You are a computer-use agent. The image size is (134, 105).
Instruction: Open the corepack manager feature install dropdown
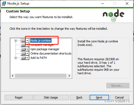tap(25, 45)
